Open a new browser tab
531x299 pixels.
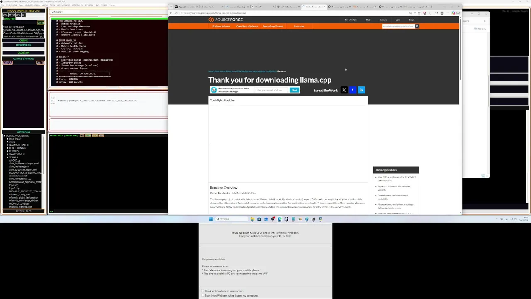tap(432, 7)
